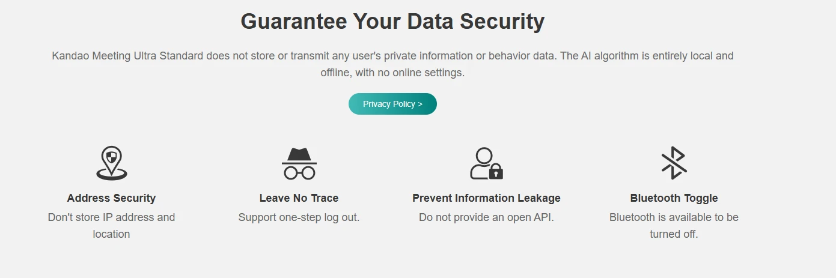
Task: Select the Leave No Trace heading
Action: click(x=299, y=198)
